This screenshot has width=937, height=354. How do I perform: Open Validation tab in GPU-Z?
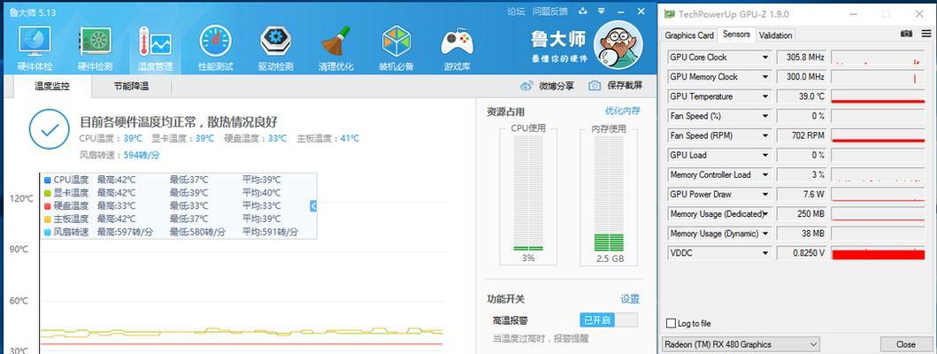point(776,35)
